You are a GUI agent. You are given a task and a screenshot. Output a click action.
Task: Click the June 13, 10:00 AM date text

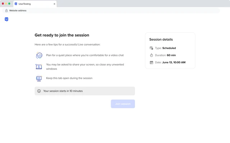point(174,63)
